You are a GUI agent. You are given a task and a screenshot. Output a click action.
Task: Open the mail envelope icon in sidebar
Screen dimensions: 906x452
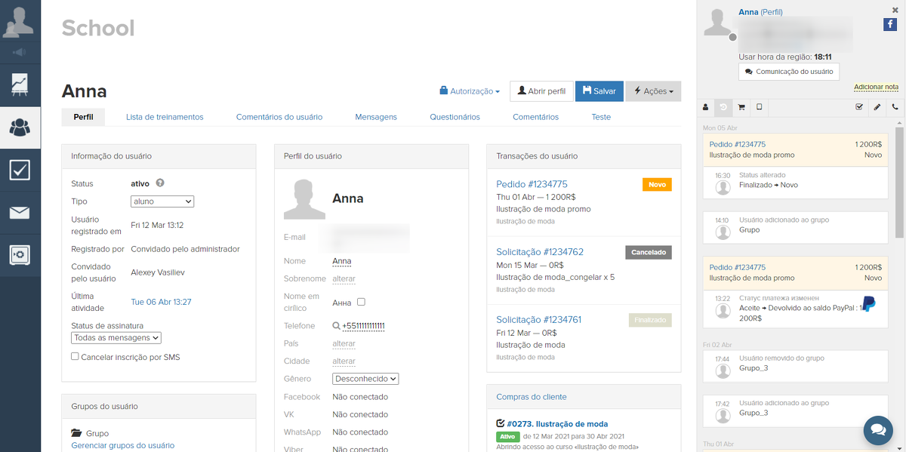click(20, 213)
